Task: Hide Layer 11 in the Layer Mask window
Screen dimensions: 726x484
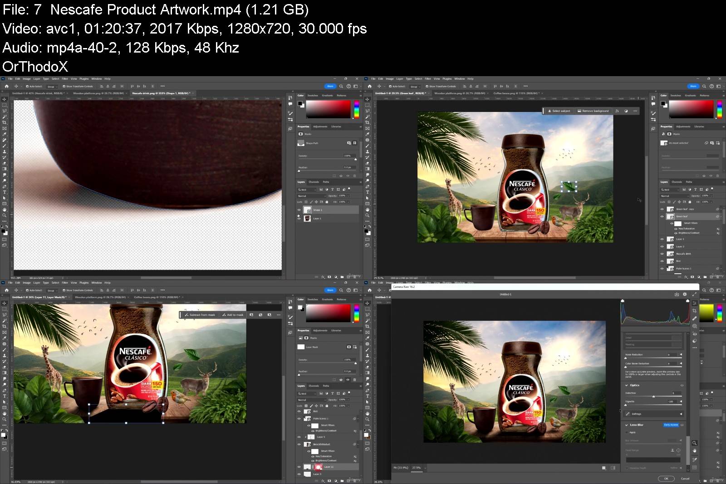Action: point(299,466)
